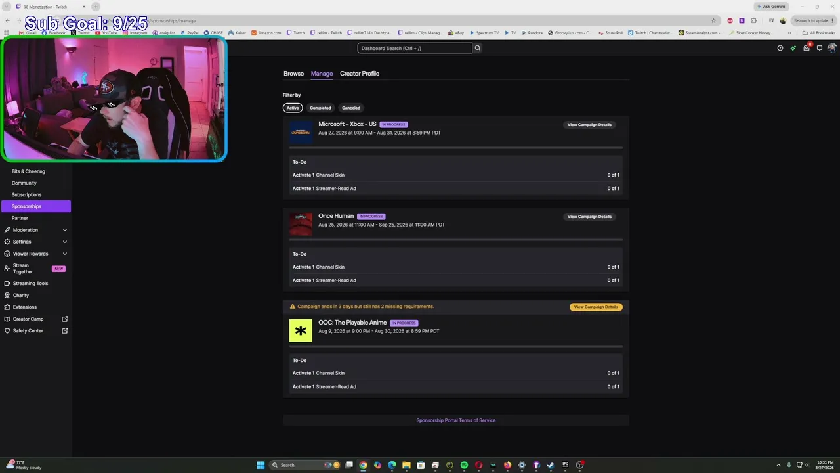Click the Once Human campaign thumbnail
The width and height of the screenshot is (840, 473).
point(301,224)
